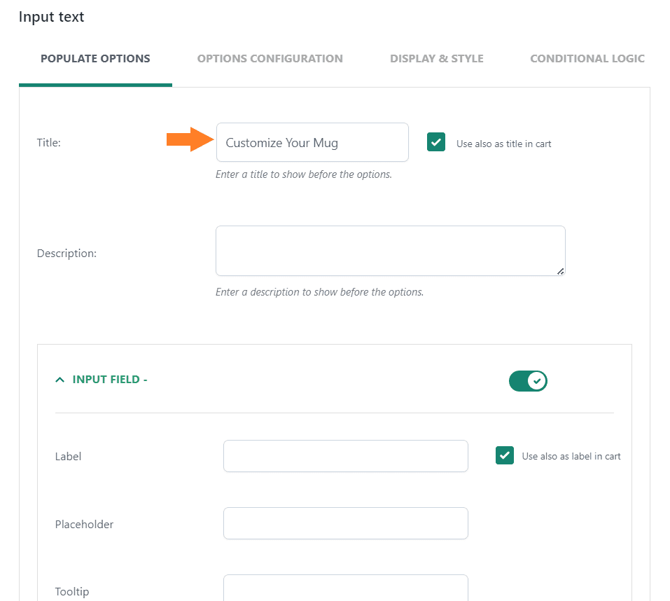Screen dimensions: 670x601
Task: Collapse the Input Field chevron icon
Action: pyautogui.click(x=60, y=380)
